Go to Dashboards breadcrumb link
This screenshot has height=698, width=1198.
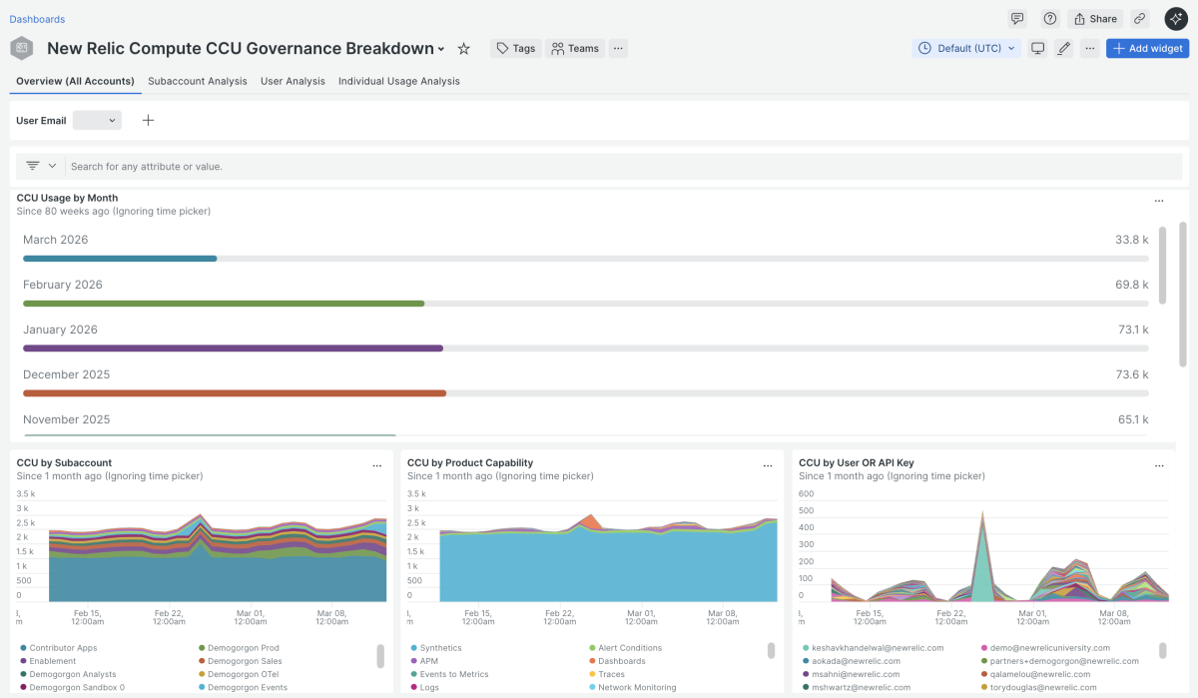tap(37, 19)
